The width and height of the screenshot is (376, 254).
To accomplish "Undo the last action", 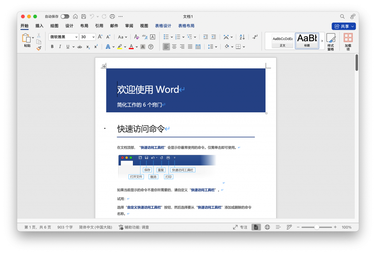I will (x=92, y=16).
